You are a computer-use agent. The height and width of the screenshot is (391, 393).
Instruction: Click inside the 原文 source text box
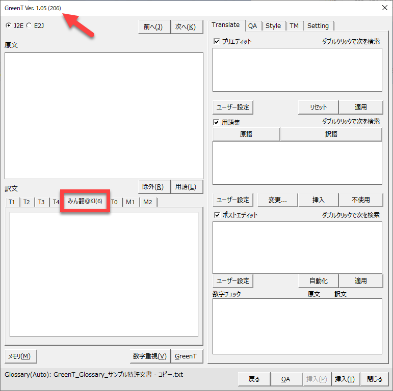click(x=103, y=116)
